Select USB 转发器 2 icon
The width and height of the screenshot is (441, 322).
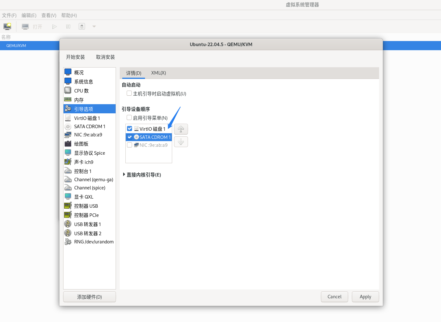[68, 233]
